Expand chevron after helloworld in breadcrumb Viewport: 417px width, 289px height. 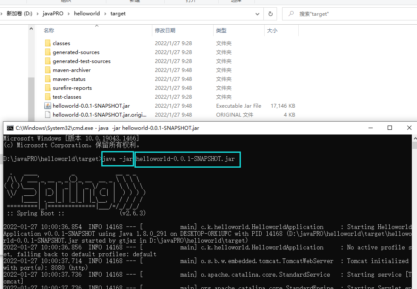pyautogui.click(x=105, y=14)
